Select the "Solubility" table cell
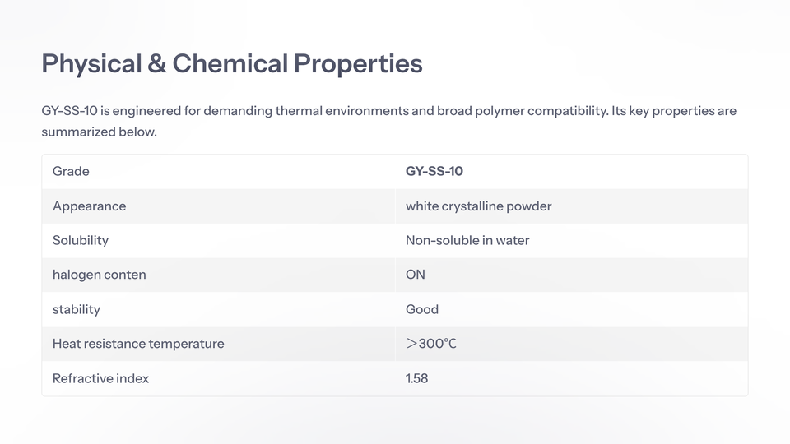The width and height of the screenshot is (790, 444). 81,240
